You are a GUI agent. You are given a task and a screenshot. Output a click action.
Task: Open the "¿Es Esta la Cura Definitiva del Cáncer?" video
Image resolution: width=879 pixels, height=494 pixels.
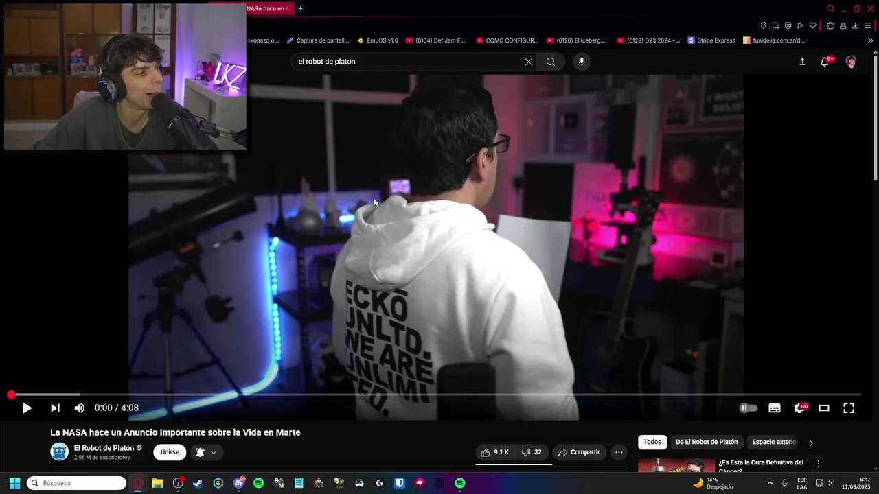click(x=761, y=467)
